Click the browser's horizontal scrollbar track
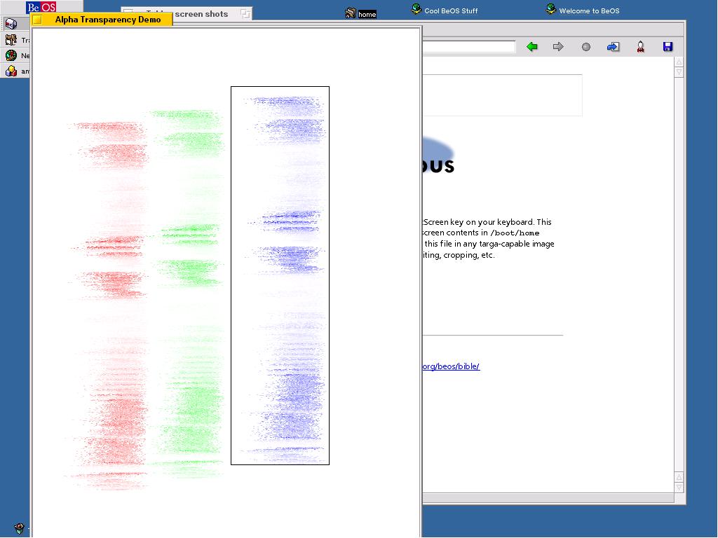The image size is (718, 538). pyautogui.click(x=548, y=498)
